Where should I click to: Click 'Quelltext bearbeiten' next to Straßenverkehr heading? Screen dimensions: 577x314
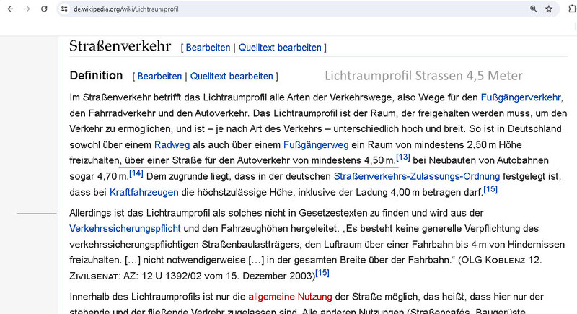click(280, 48)
